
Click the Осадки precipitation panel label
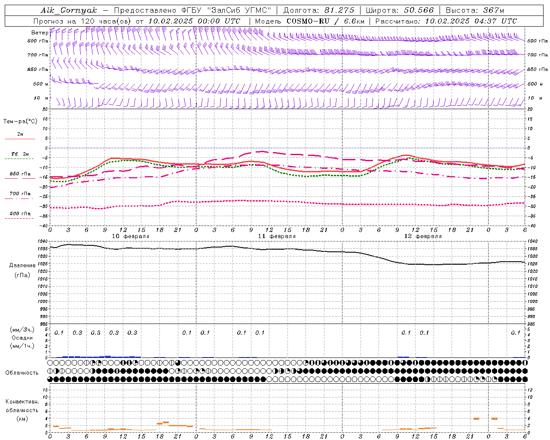pos(22,338)
